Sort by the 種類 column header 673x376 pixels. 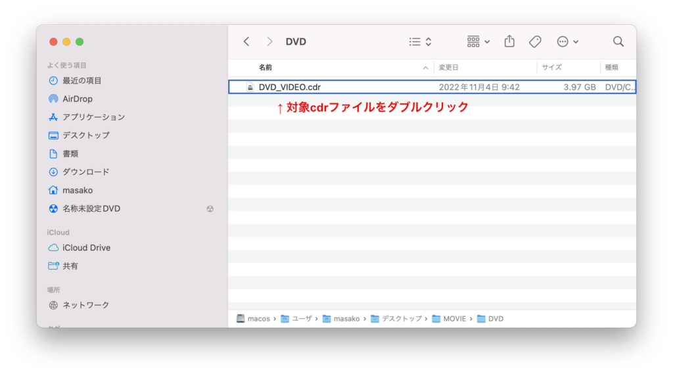(612, 68)
